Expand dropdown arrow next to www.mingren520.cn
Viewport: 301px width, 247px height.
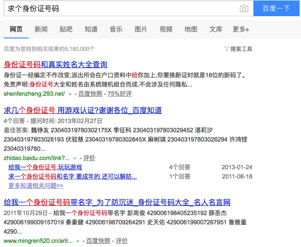click(x=78, y=241)
